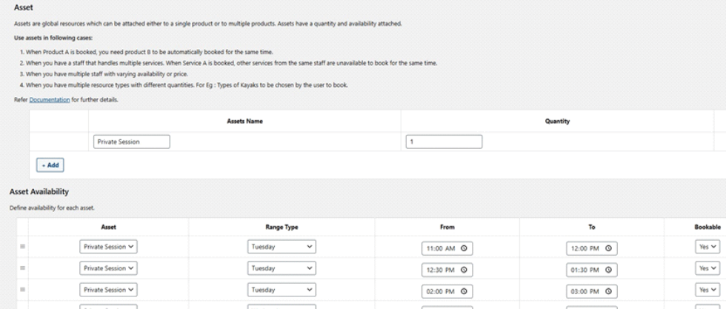Click the drag handle on the 12:30 PM row
Image resolution: width=726 pixels, height=309 pixels.
(x=22, y=268)
